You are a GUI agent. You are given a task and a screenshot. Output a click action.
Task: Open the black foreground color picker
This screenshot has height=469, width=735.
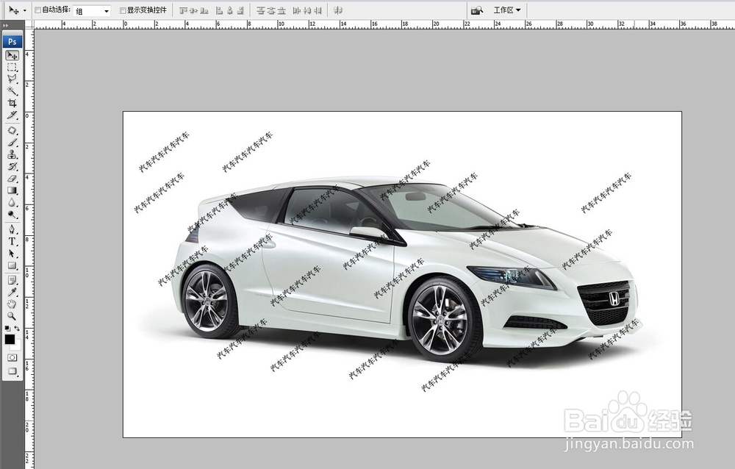(10, 339)
